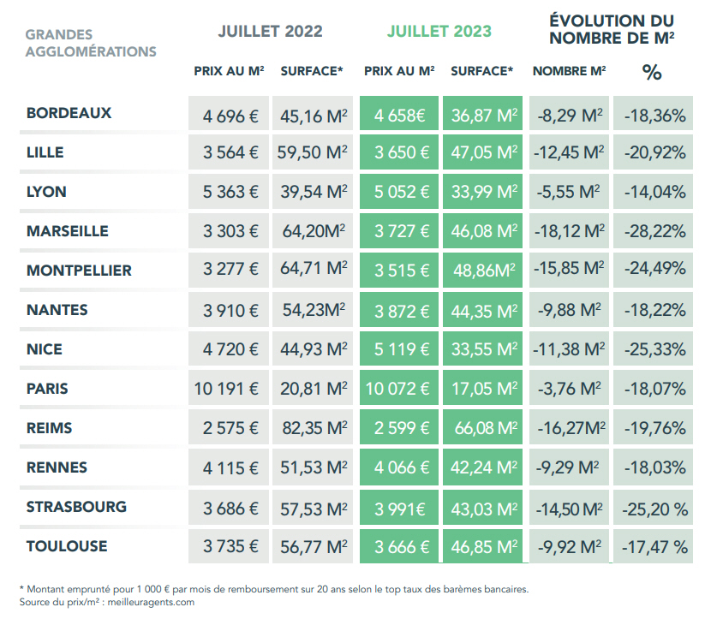The width and height of the screenshot is (711, 625).
Task: Click ÉVOLUTION DU NOMBRE DE M² header
Action: click(x=611, y=29)
